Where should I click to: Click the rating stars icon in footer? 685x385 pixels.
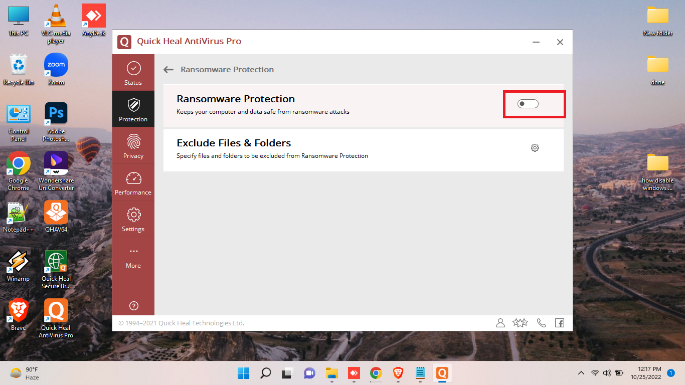[x=521, y=323]
